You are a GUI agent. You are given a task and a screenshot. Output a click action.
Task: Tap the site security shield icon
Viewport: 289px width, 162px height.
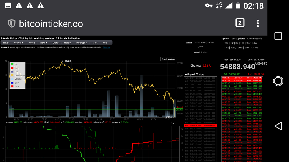(12, 24)
